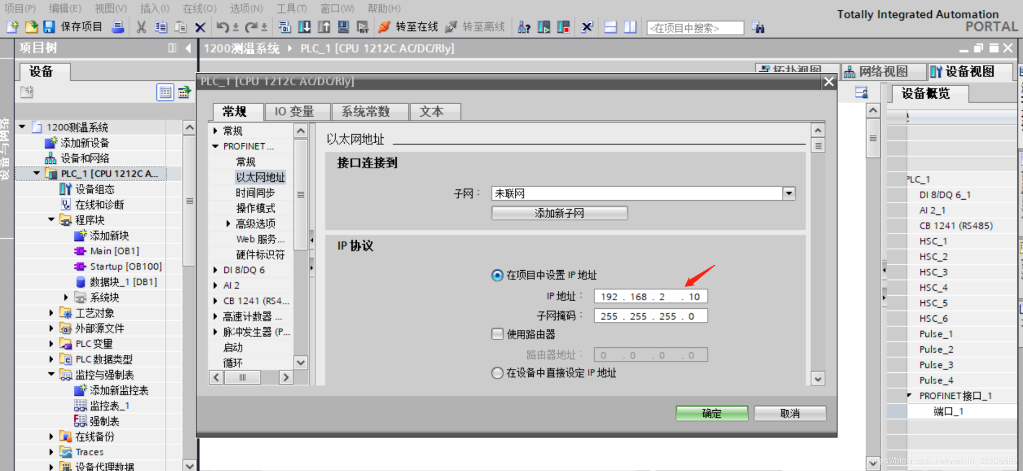Click the New project toolbar icon

pos(12,27)
